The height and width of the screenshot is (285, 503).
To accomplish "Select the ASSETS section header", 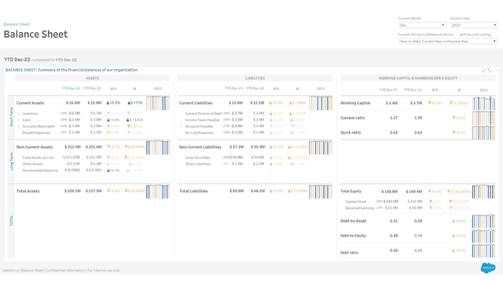I will click(x=93, y=79).
